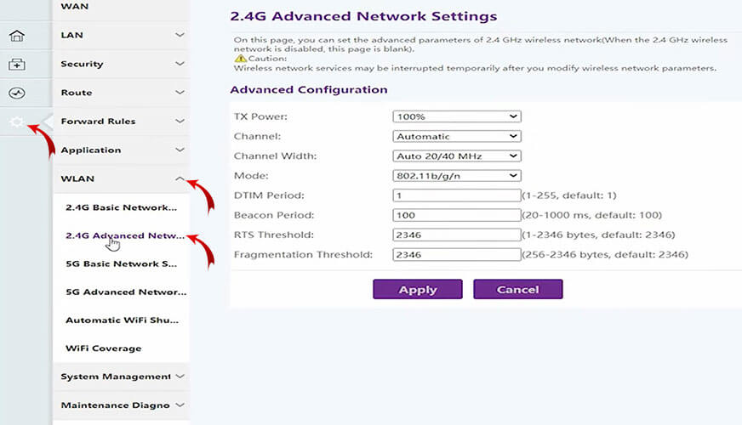This screenshot has width=742, height=425.
Task: Click the DTIM Period input field
Action: (x=456, y=195)
